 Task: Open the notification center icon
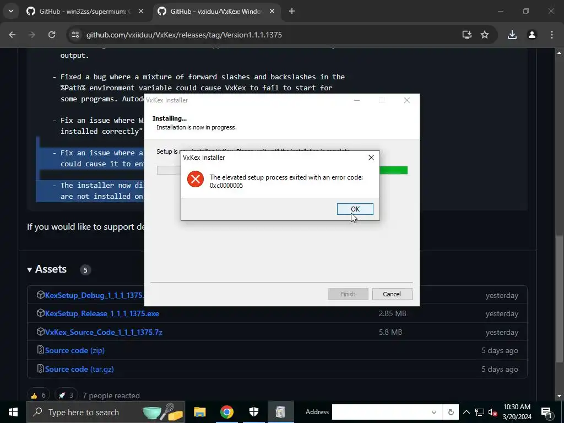546,412
